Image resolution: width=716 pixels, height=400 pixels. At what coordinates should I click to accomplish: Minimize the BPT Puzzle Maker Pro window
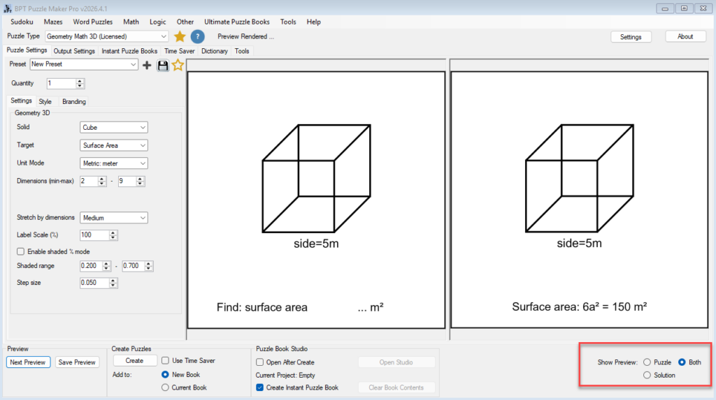[665, 8]
